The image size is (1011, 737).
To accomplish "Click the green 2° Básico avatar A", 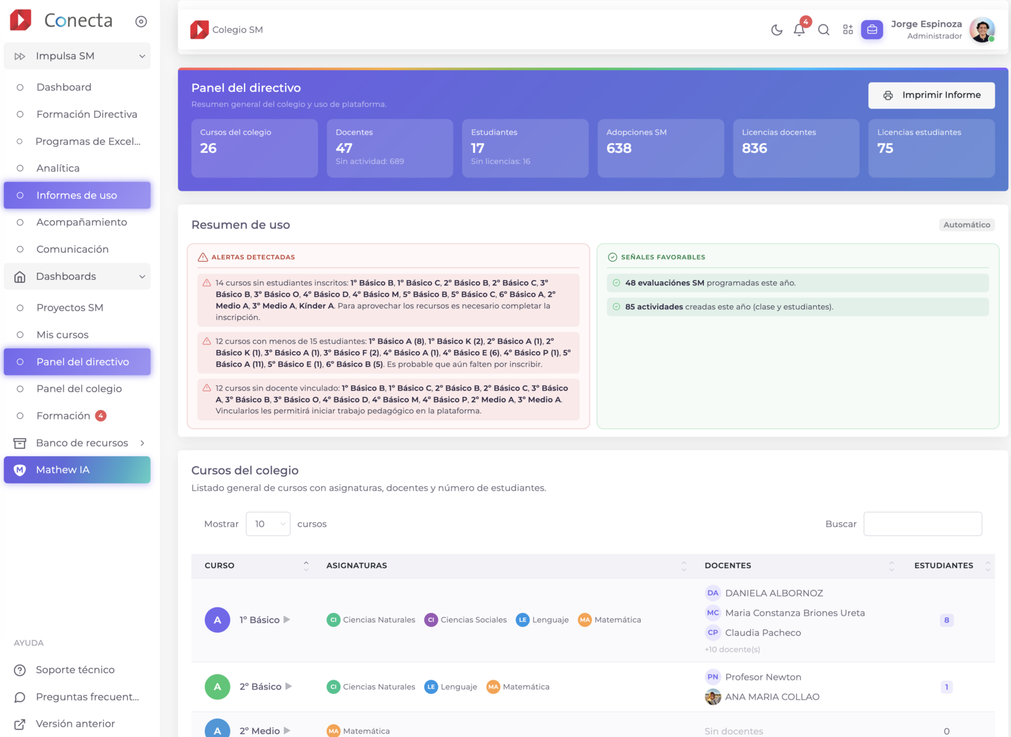I will coord(217,687).
